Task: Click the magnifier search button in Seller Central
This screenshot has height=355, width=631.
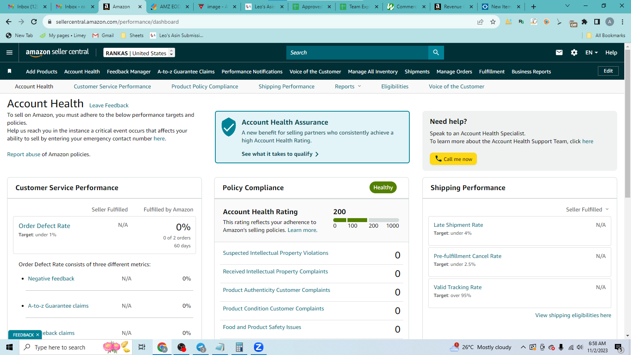Action: pos(436,52)
